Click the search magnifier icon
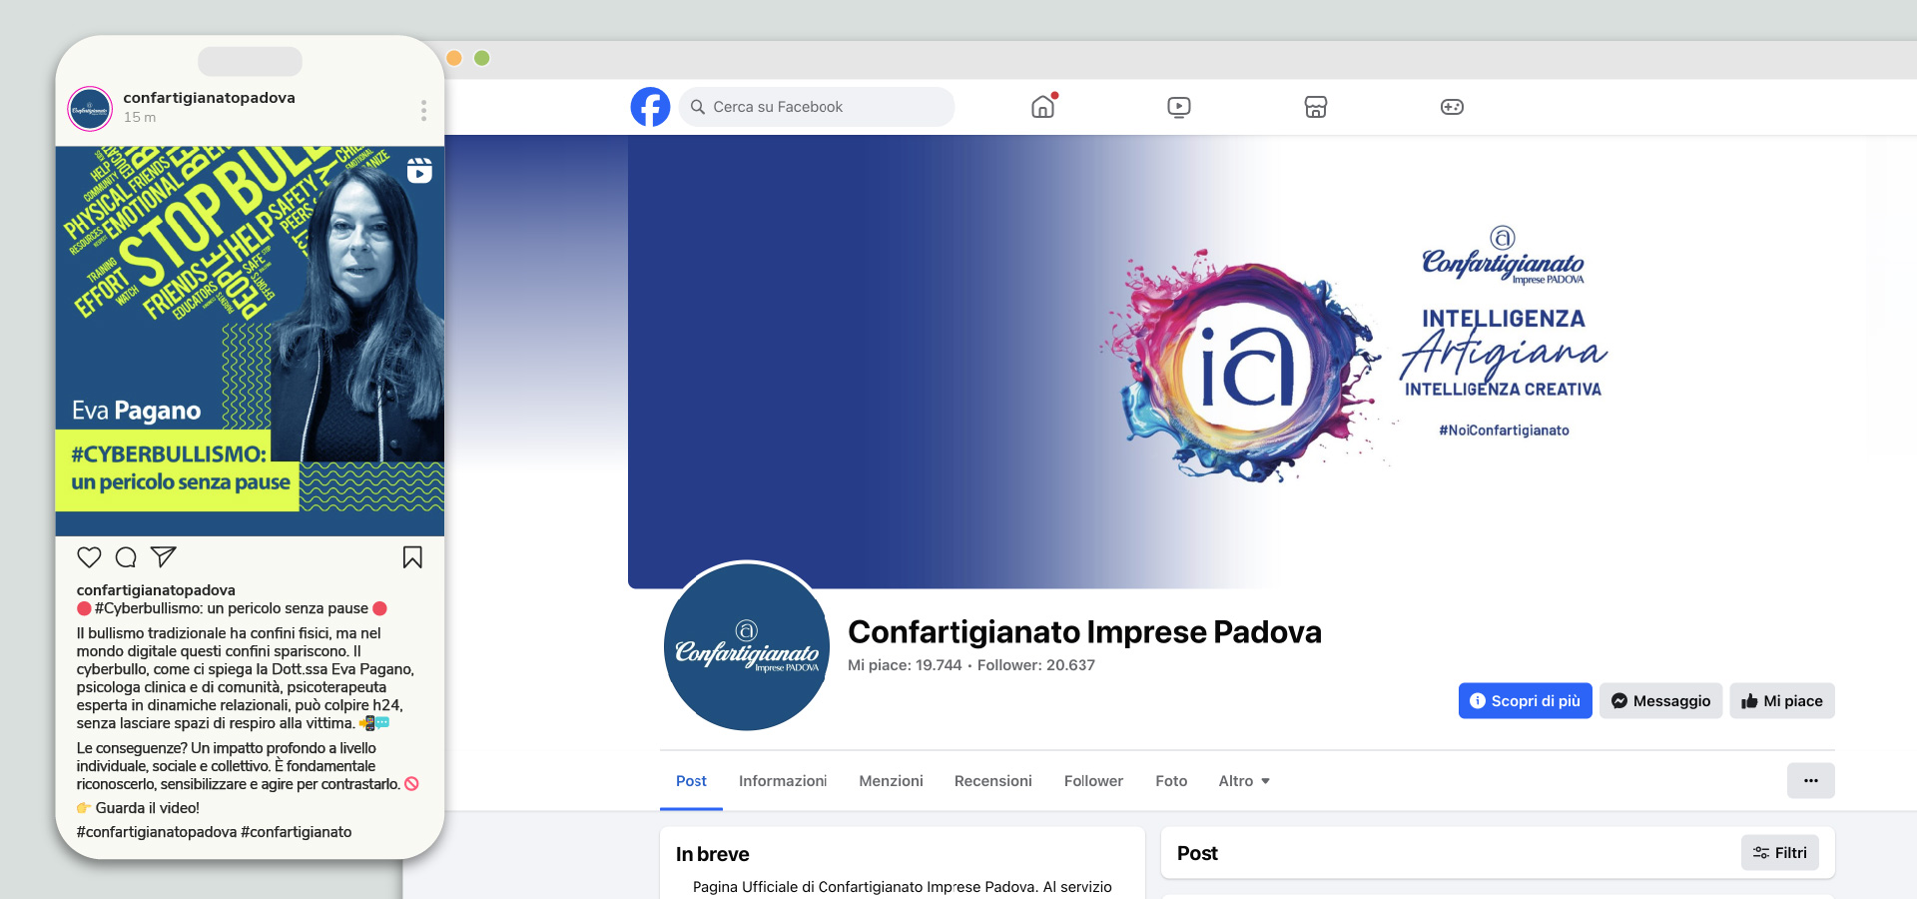This screenshot has width=1917, height=899. (698, 107)
